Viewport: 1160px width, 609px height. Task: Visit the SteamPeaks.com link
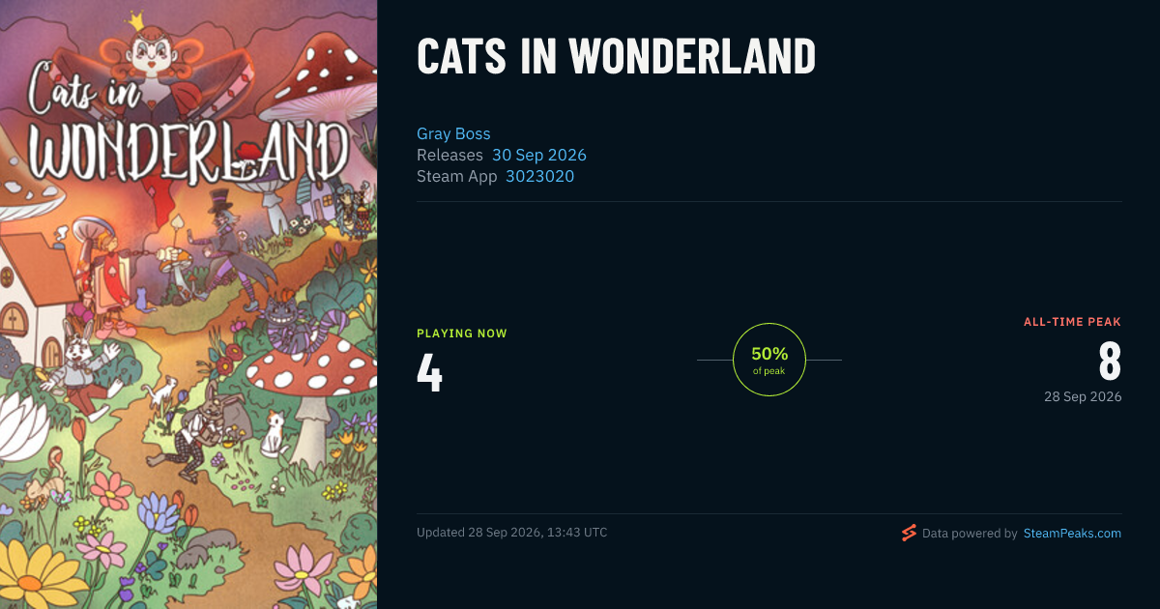[1072, 533]
